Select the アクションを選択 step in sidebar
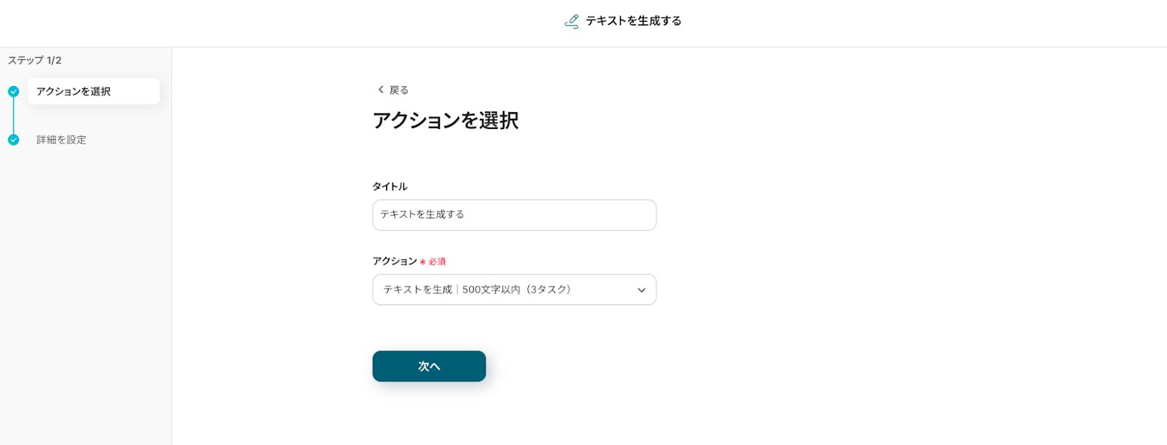This screenshot has height=445, width=1167. click(93, 92)
